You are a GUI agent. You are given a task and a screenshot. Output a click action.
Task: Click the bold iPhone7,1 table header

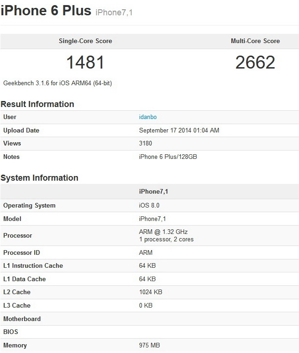coord(153,192)
